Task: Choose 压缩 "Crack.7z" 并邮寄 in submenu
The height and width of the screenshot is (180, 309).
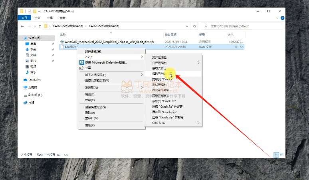Action: tap(173, 106)
